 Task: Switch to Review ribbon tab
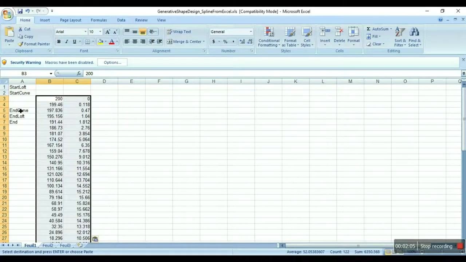coord(141,20)
